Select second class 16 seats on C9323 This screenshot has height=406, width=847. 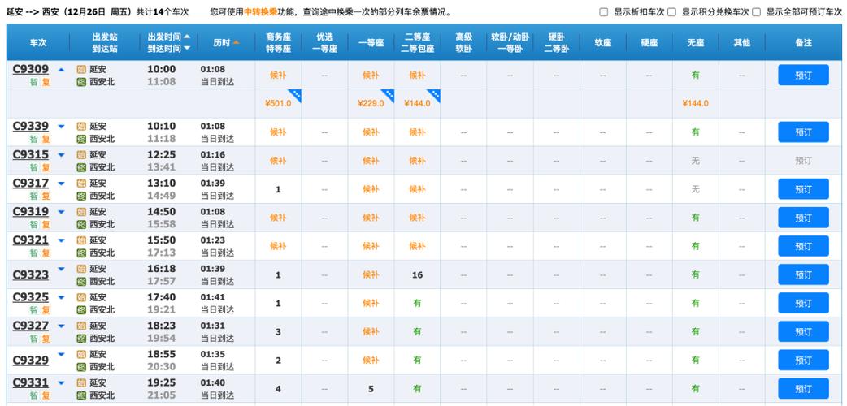tap(417, 274)
